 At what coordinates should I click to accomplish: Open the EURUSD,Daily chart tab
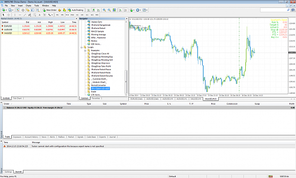[x=136, y=99]
